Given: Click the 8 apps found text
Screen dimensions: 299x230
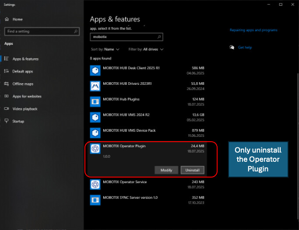Looking at the screenshot, I should coord(101,59).
